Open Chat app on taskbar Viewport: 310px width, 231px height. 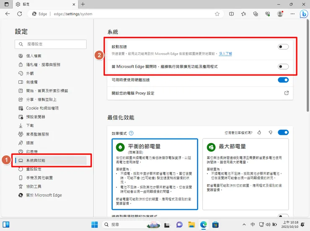coord(179,225)
